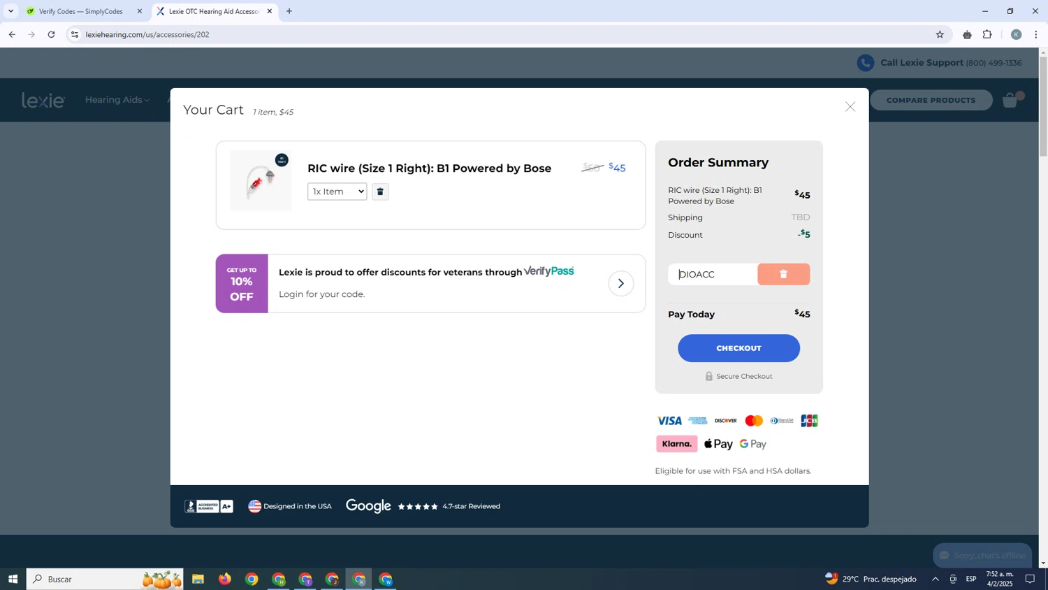Open the Chrome extensions puzzle icon
Viewport: 1048px width, 590px height.
coord(987,34)
